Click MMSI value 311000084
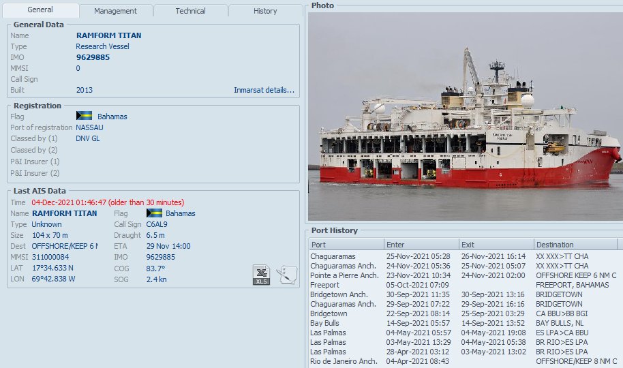The width and height of the screenshot is (623, 368). (x=50, y=257)
